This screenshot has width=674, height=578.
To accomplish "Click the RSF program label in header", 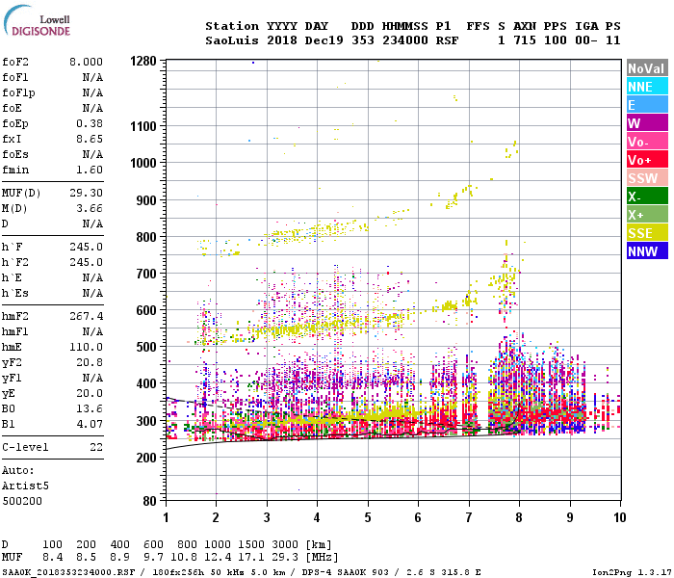I will point(447,40).
